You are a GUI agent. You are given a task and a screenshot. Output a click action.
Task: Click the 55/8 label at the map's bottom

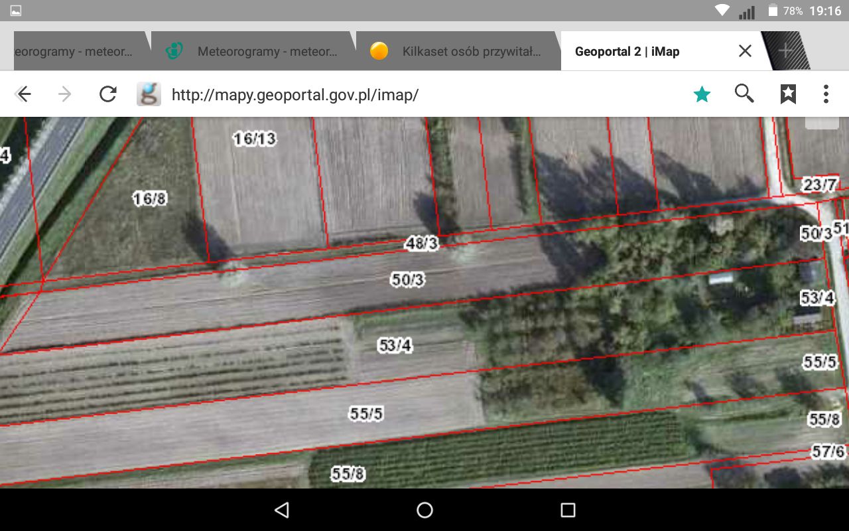point(348,474)
